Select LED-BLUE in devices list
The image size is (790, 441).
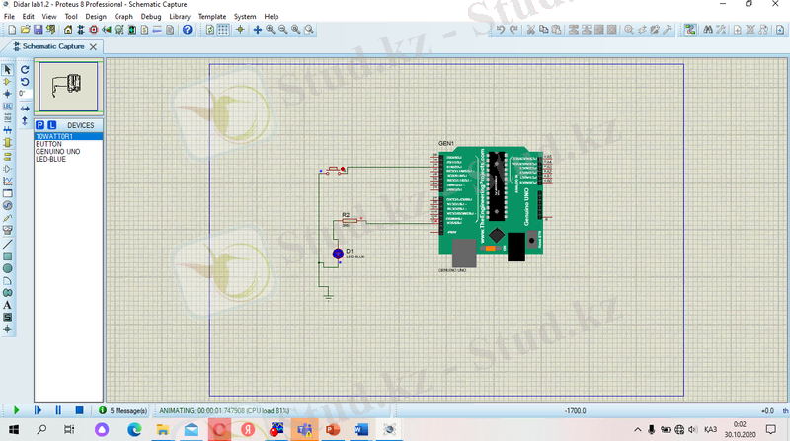pos(50,159)
